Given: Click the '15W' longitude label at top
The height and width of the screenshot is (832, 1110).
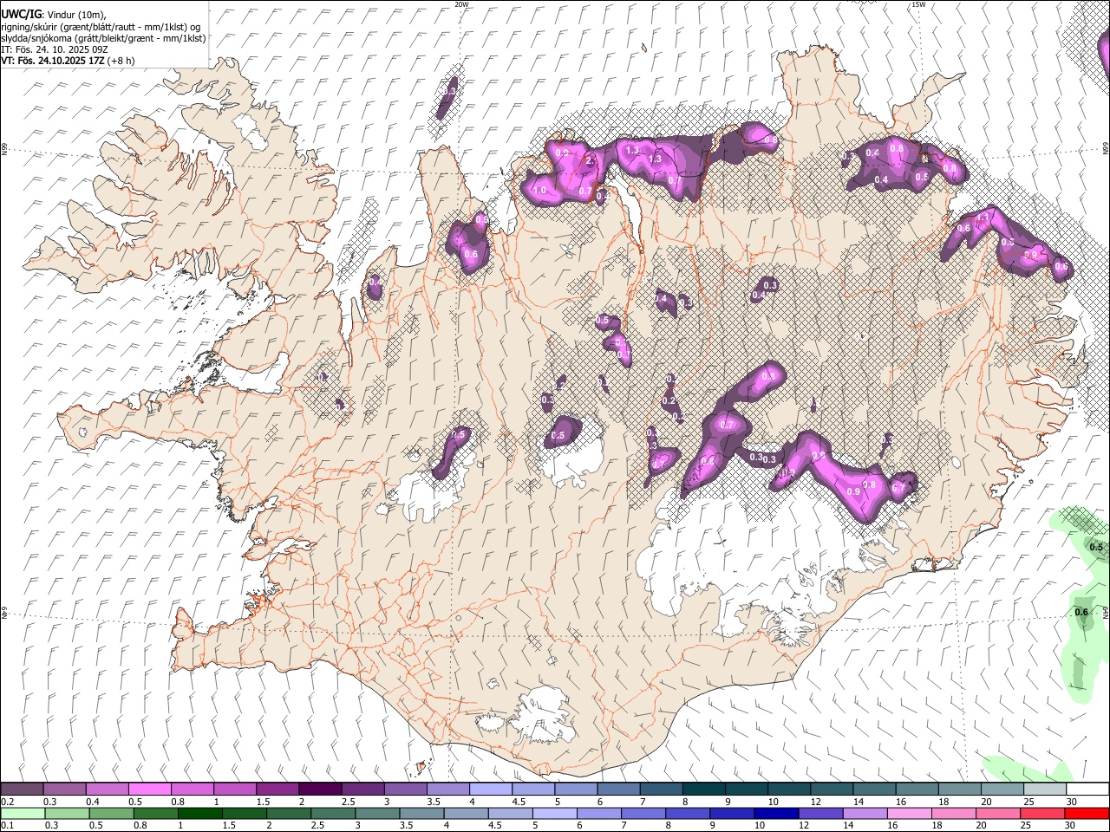Looking at the screenshot, I should 918,4.
